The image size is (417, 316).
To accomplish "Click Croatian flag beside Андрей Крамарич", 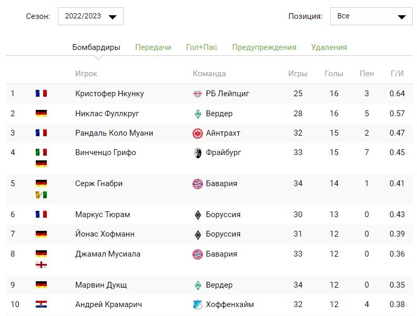I will click(x=41, y=305).
